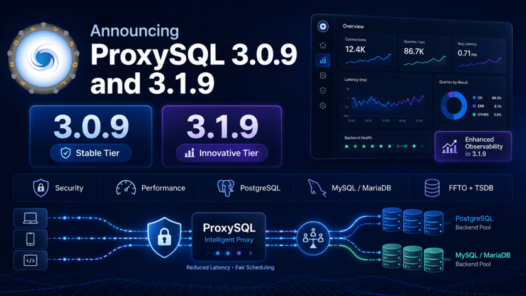
Task: Click the Queries by Result donut chart
Action: point(454,106)
